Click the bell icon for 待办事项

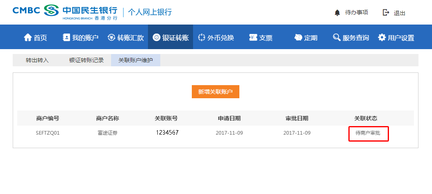pos(337,13)
